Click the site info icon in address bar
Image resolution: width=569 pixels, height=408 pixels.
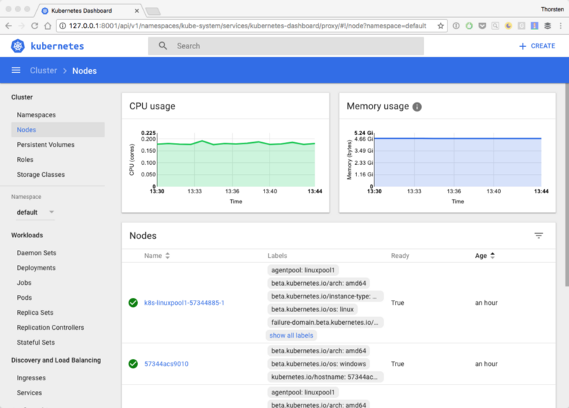63,26
